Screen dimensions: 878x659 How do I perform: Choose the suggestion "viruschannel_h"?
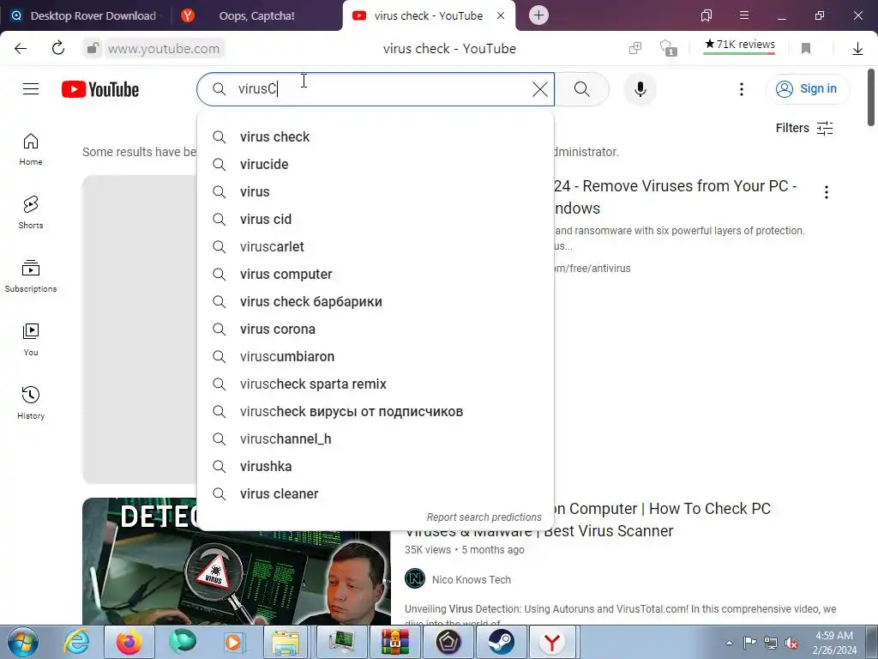point(376,438)
